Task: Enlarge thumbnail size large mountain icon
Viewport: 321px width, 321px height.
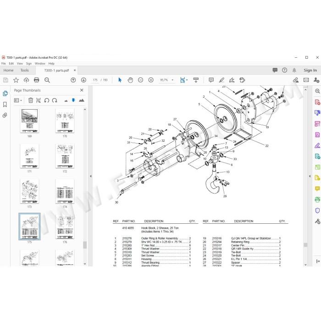Action: point(82,100)
